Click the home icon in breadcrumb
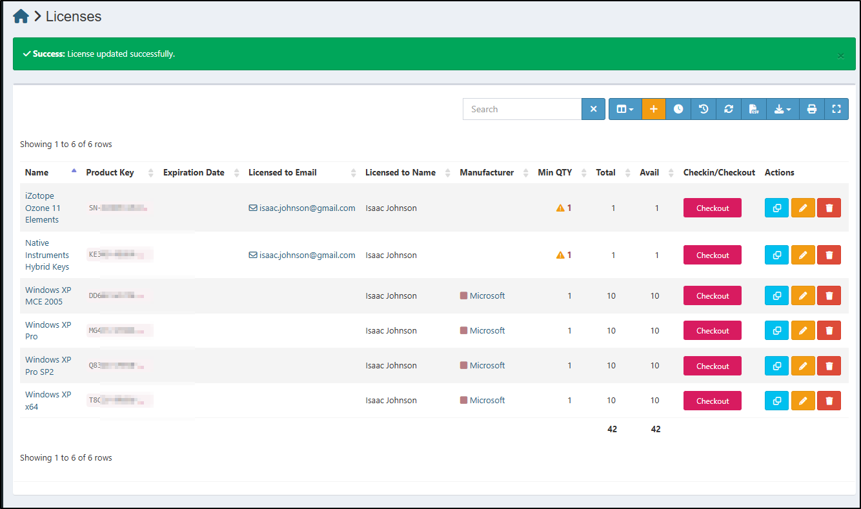 point(21,17)
